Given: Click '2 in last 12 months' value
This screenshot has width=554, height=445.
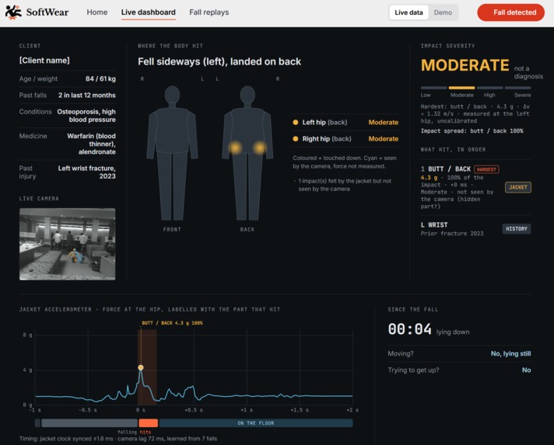Looking at the screenshot, I should click(87, 96).
